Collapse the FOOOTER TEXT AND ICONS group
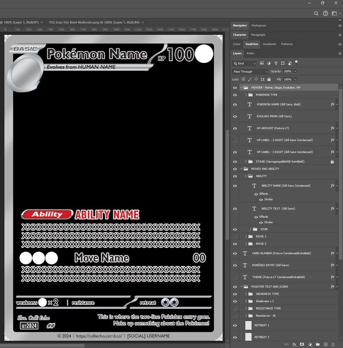The image size is (343, 348). [x=242, y=287]
